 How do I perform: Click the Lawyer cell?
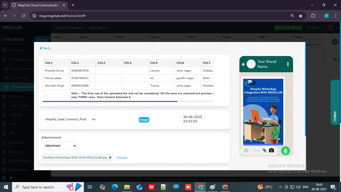(162, 71)
